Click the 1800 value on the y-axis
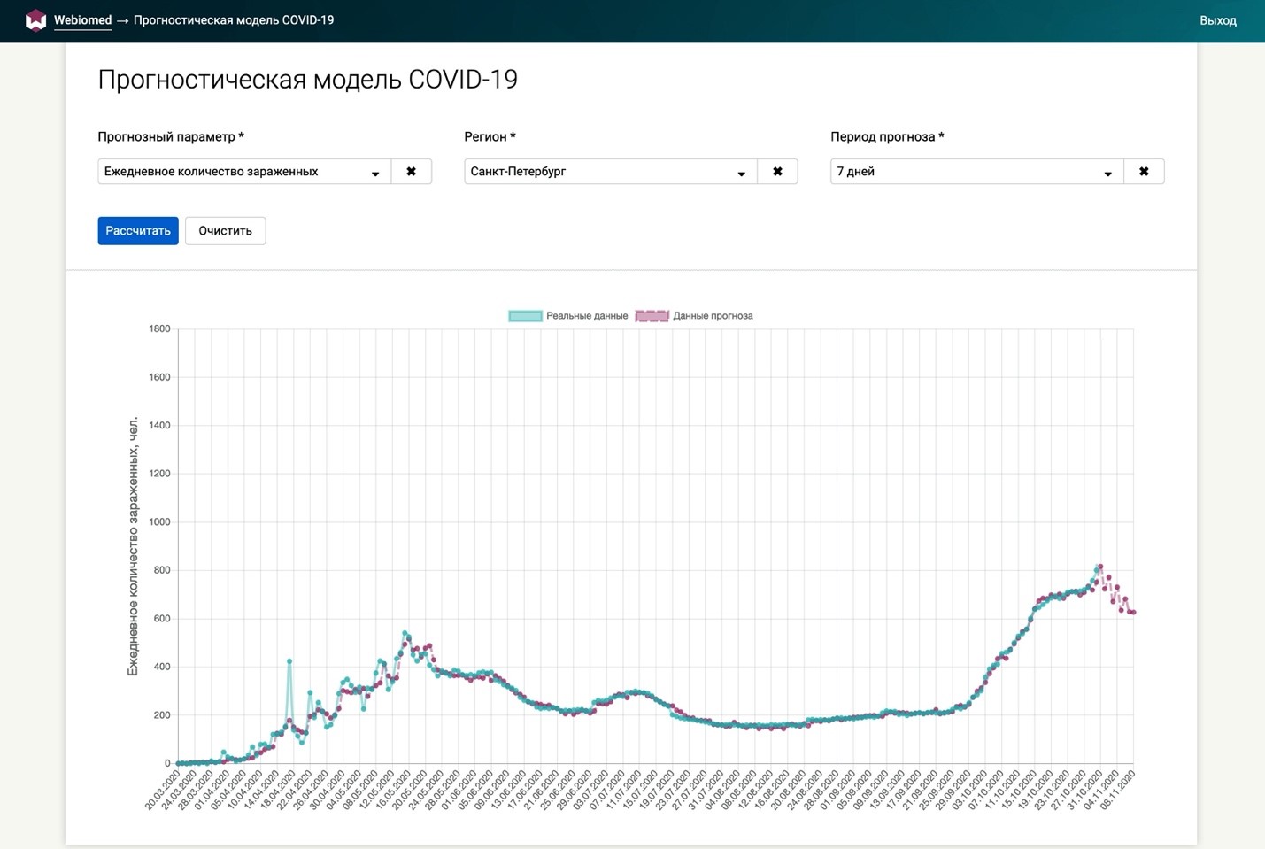The image size is (1265, 849). [x=159, y=328]
